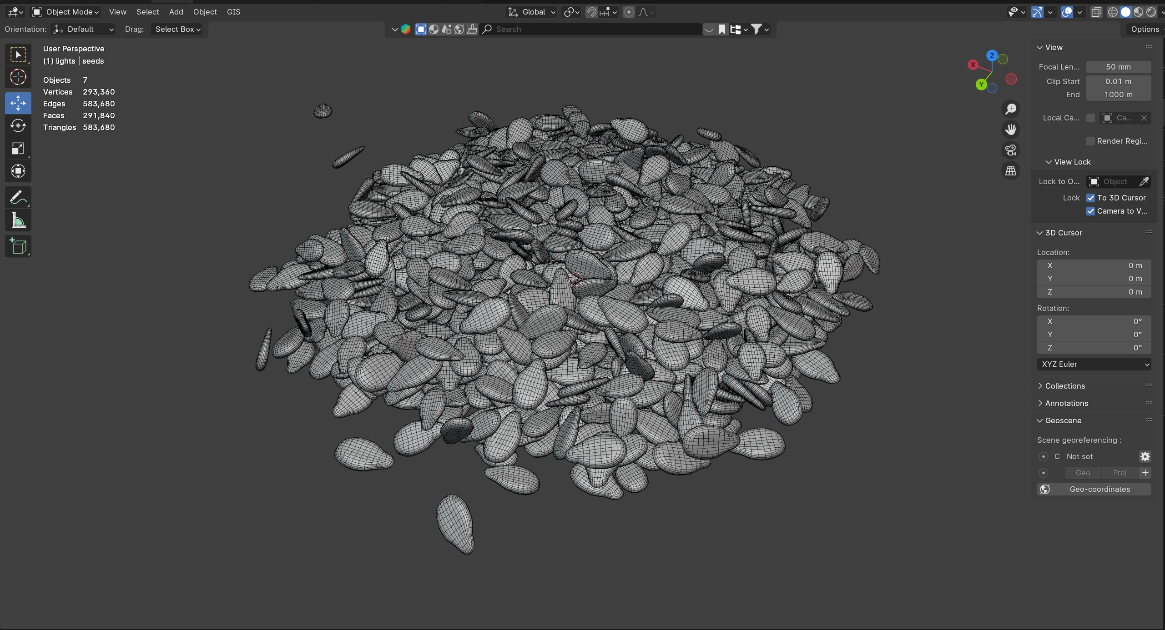The height and width of the screenshot is (630, 1165).
Task: Select the Move tool
Action: point(18,103)
